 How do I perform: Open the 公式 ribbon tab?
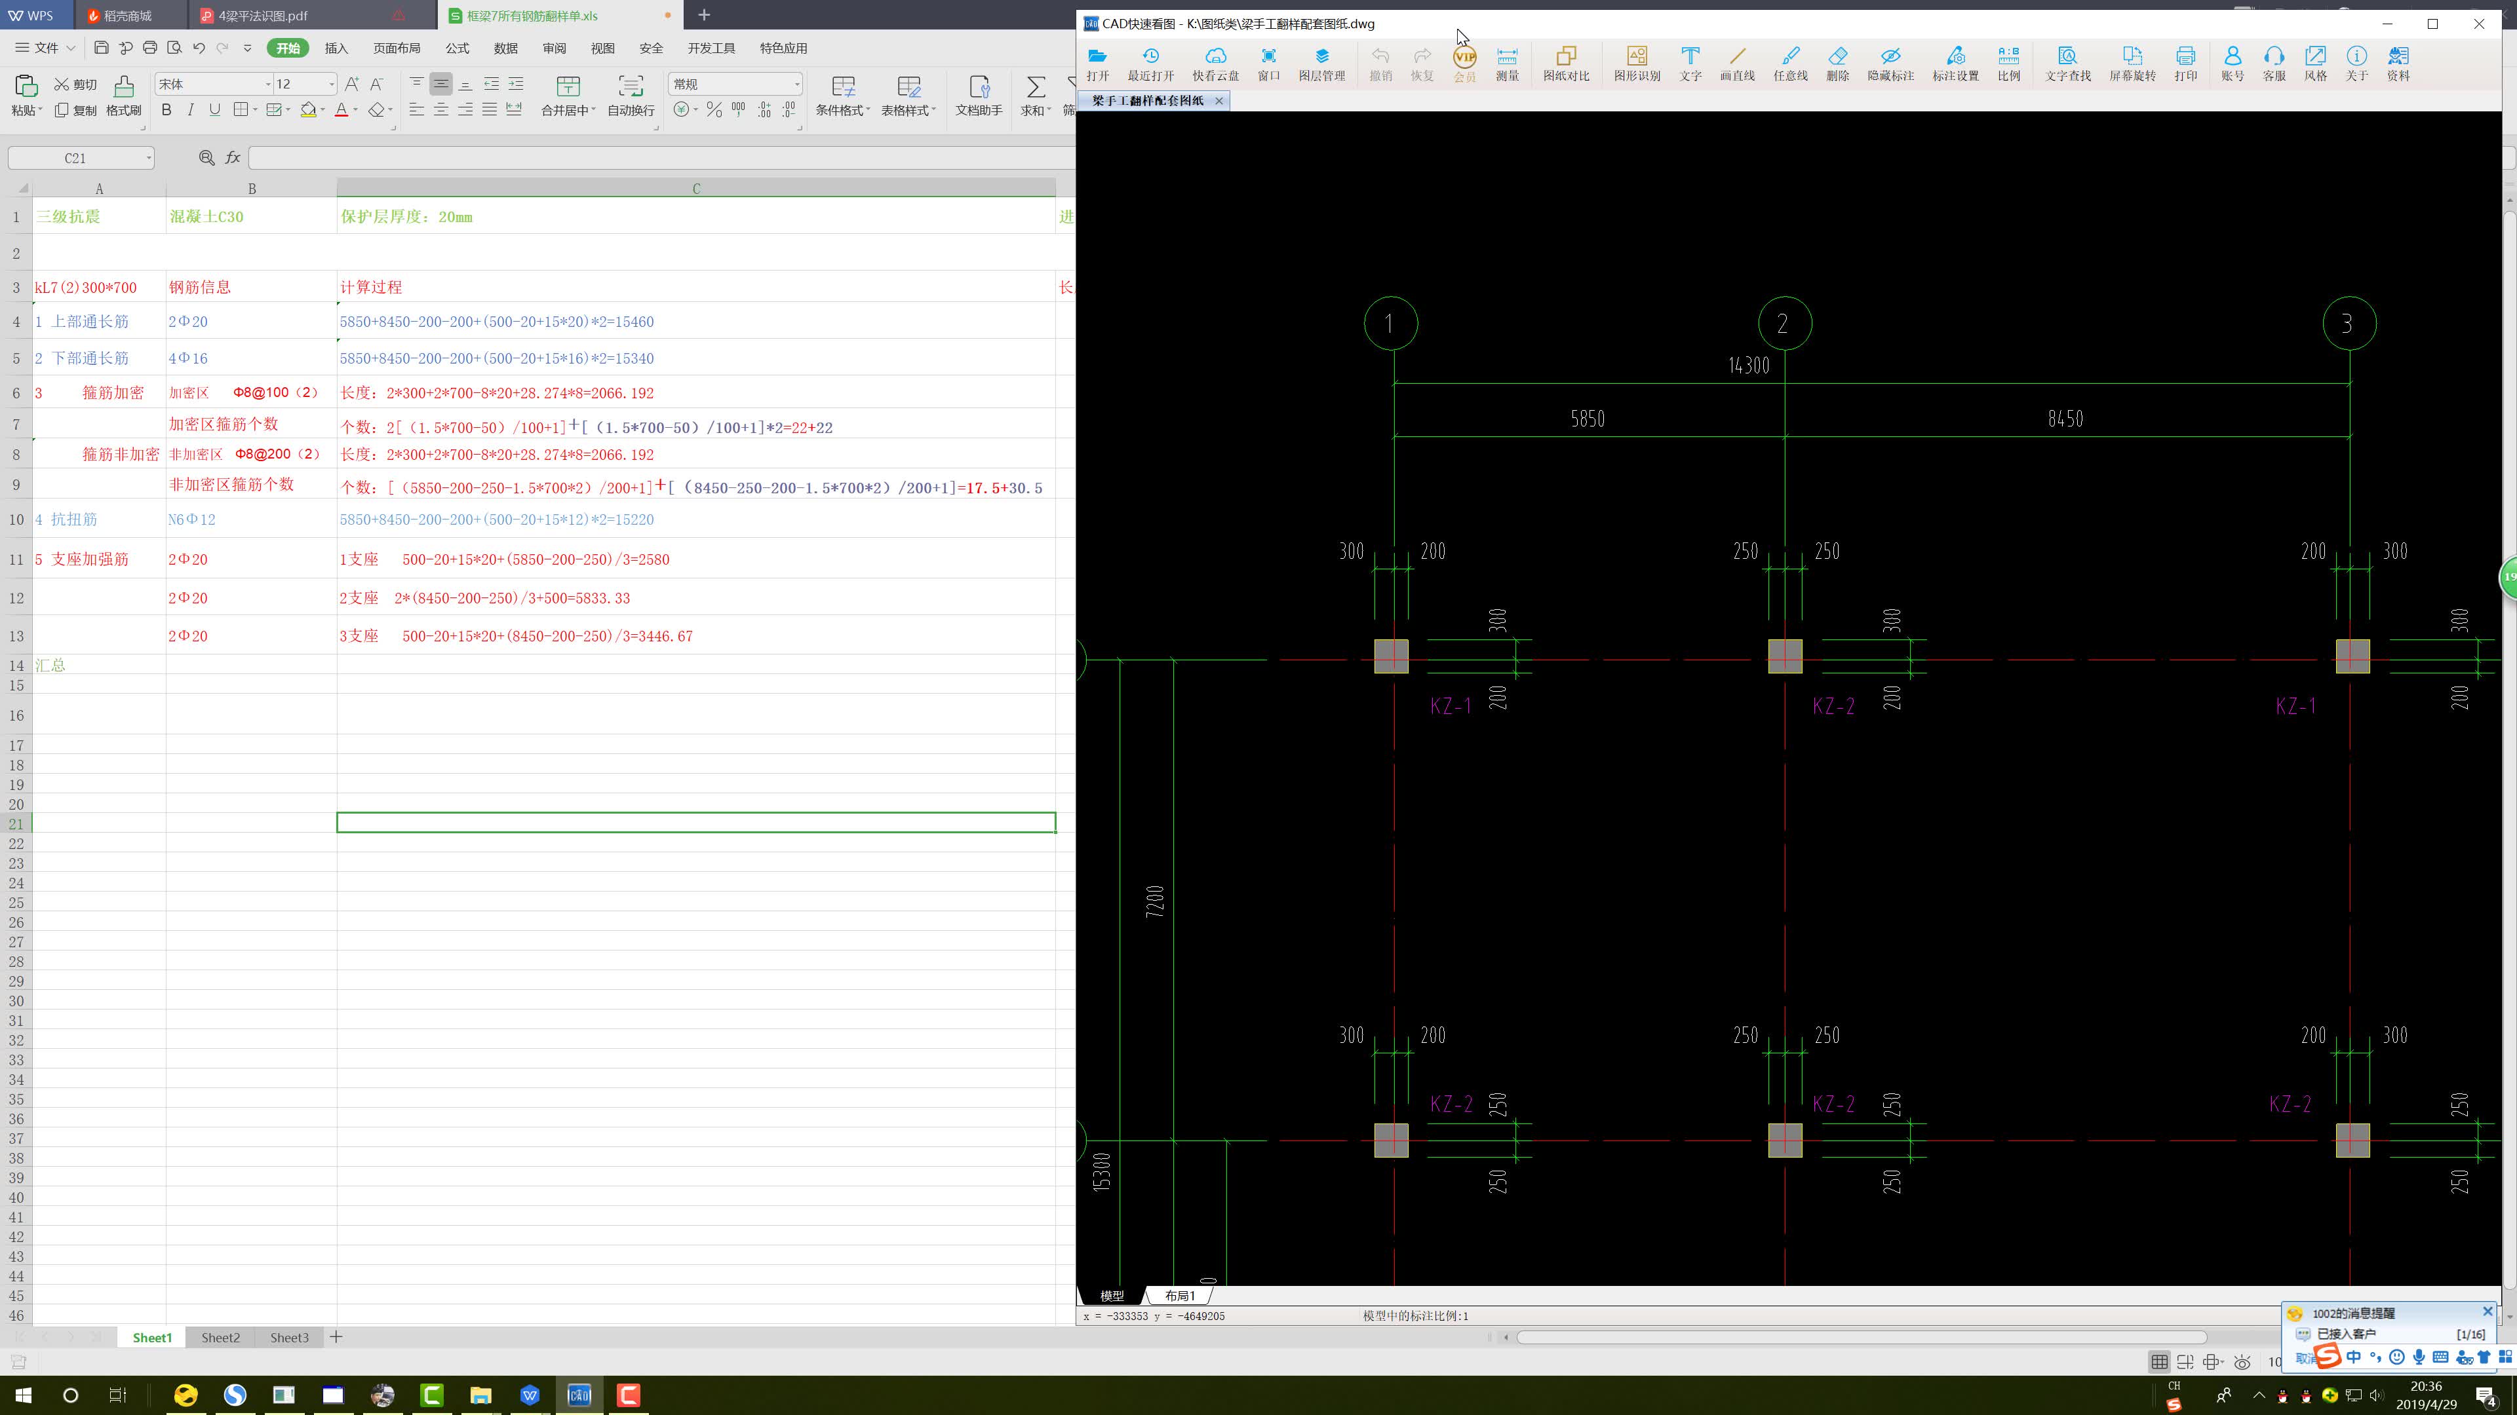click(x=456, y=48)
